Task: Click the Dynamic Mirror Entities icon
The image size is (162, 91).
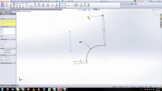Action: (x=56, y=6)
